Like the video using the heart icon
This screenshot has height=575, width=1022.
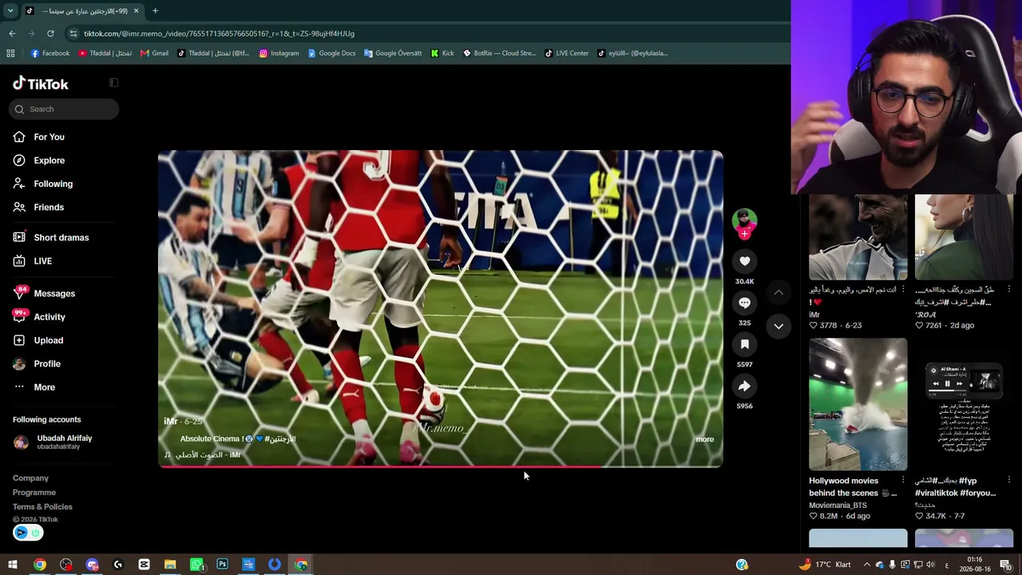[x=744, y=261]
